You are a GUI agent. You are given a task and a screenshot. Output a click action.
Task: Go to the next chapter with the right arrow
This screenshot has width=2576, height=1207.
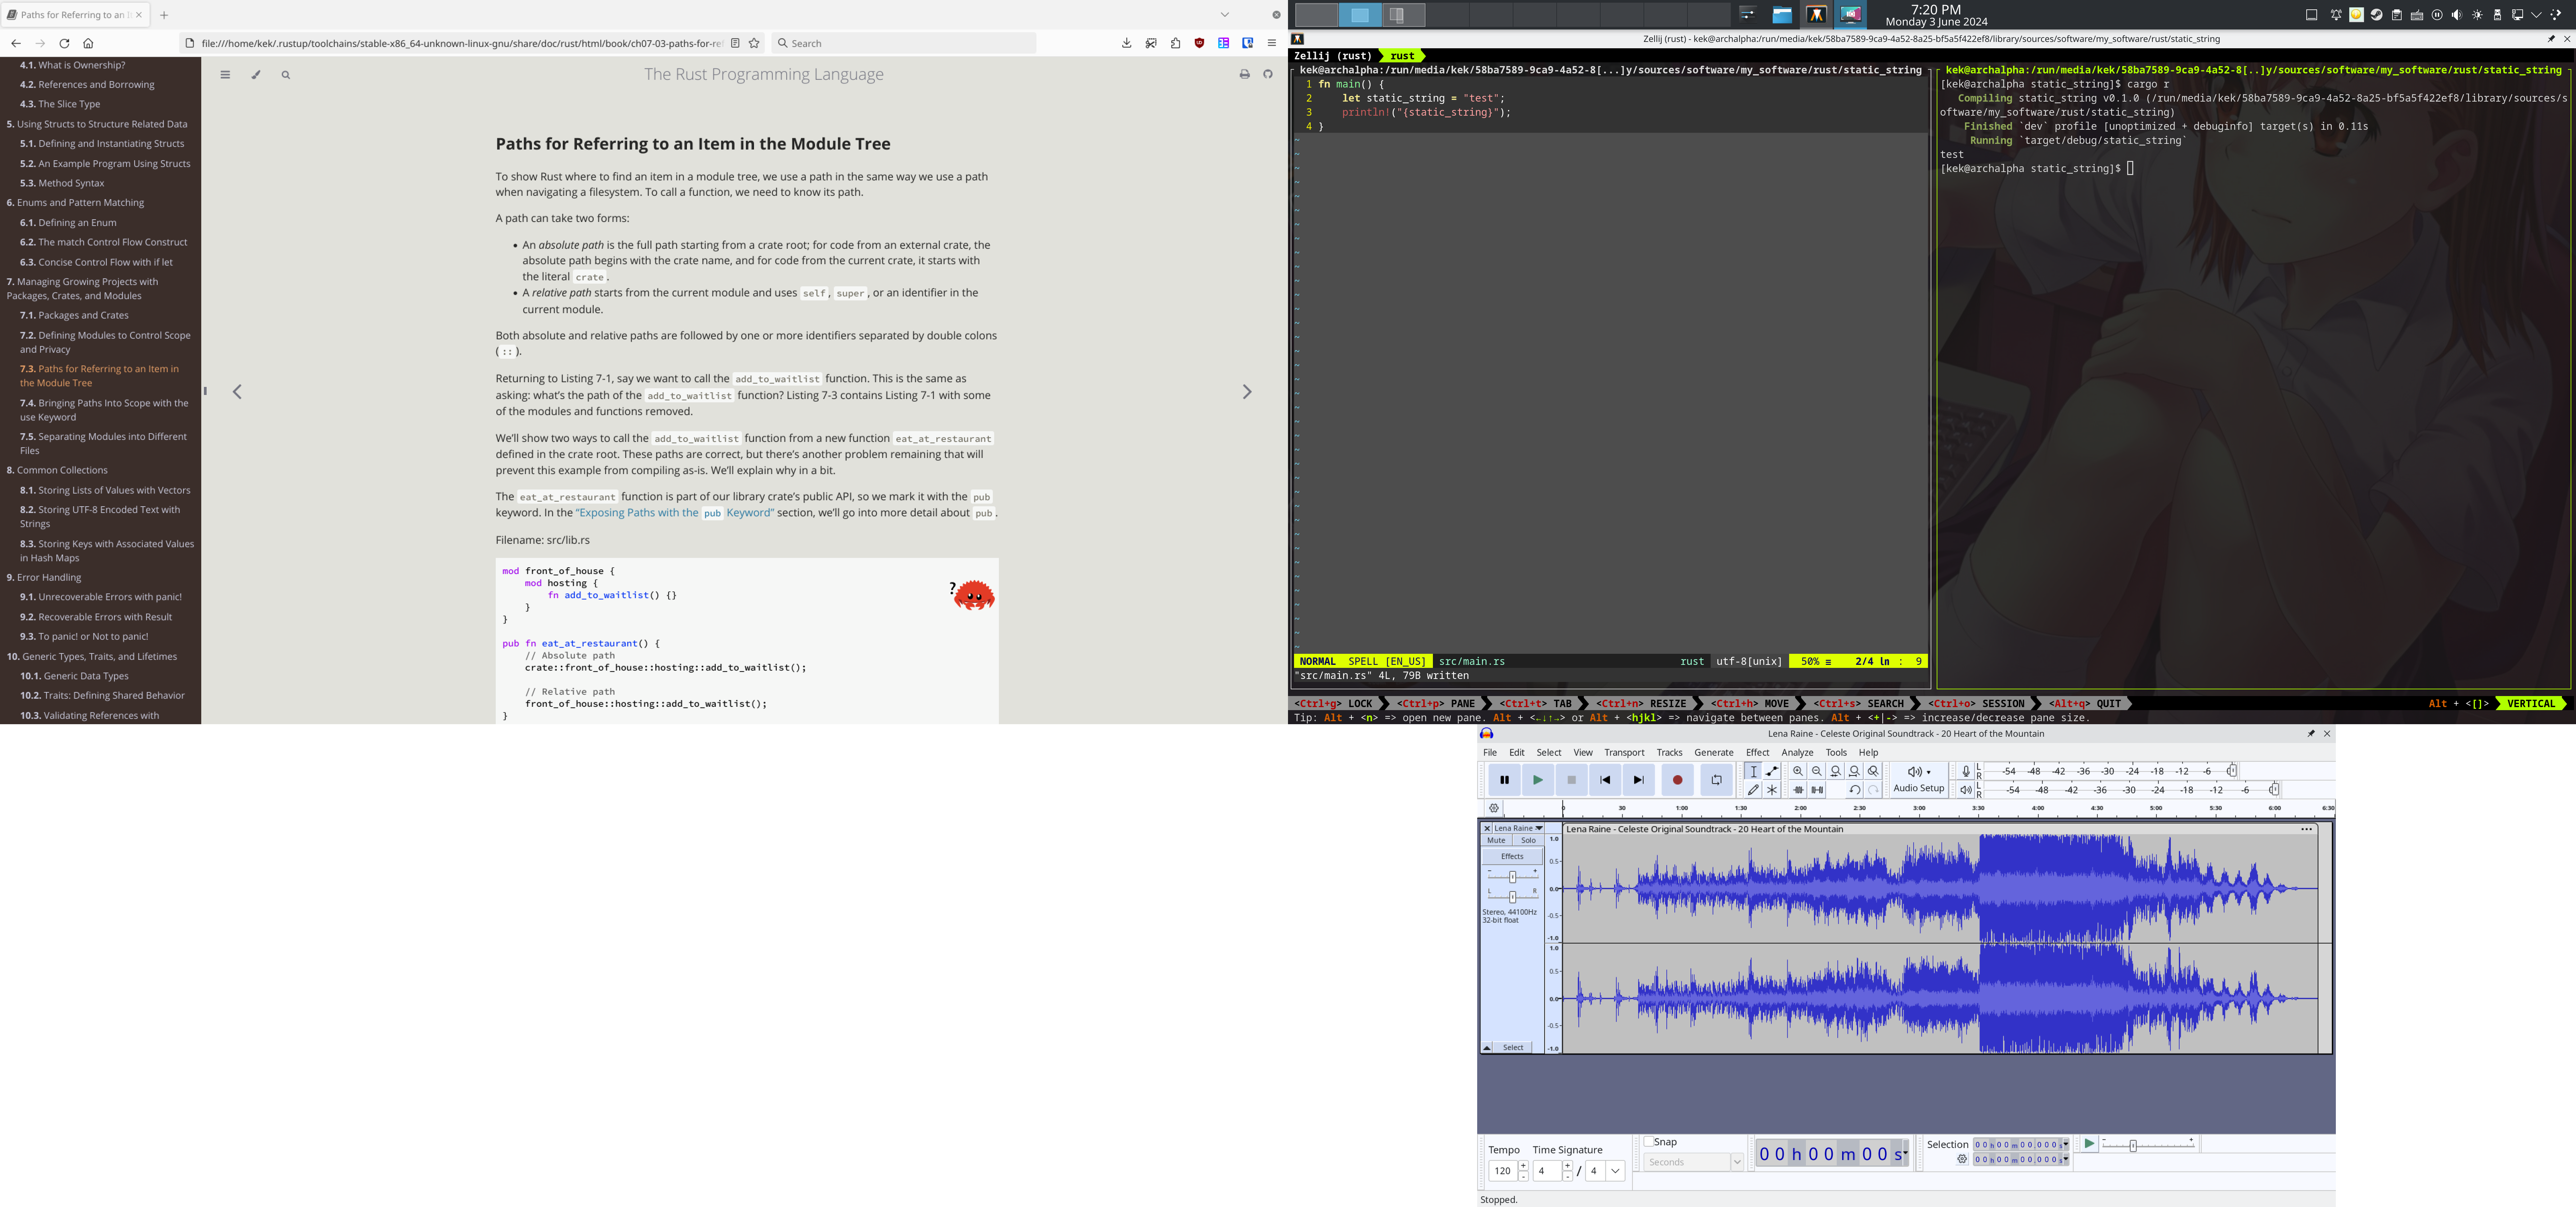coord(1247,392)
